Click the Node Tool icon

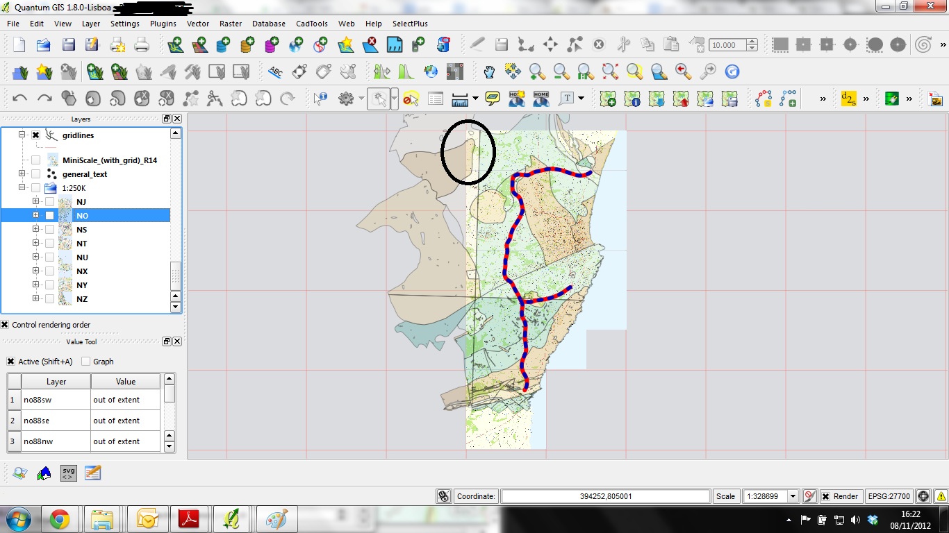coord(575,45)
